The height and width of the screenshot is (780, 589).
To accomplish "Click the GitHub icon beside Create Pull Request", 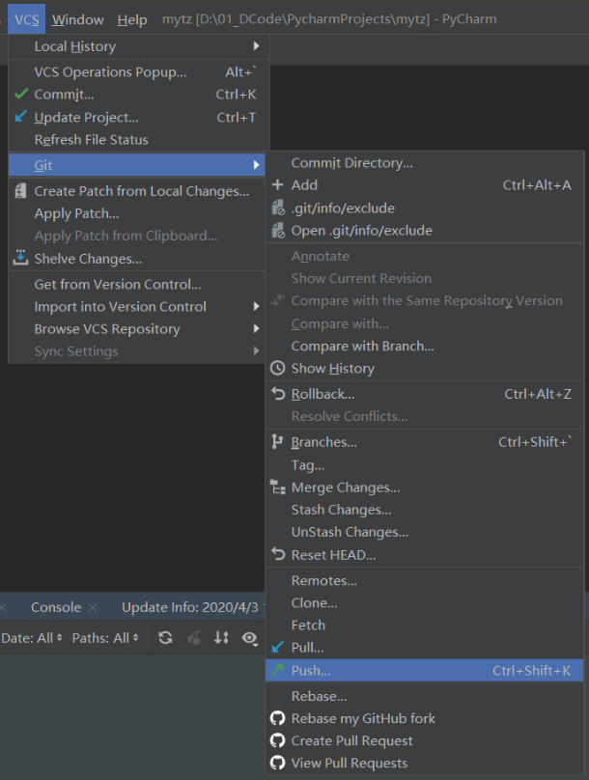I will pos(277,740).
